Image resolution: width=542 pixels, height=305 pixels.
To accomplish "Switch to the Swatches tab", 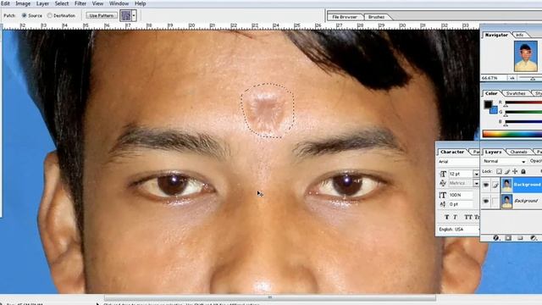I will (x=516, y=93).
